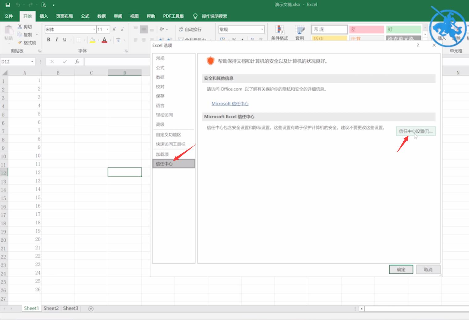The width and height of the screenshot is (469, 320).
Task: Click the Help question mark in Excel Options
Action: tap(418, 45)
